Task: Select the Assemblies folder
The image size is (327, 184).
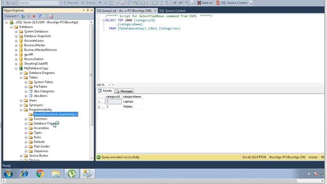Action: (41, 128)
